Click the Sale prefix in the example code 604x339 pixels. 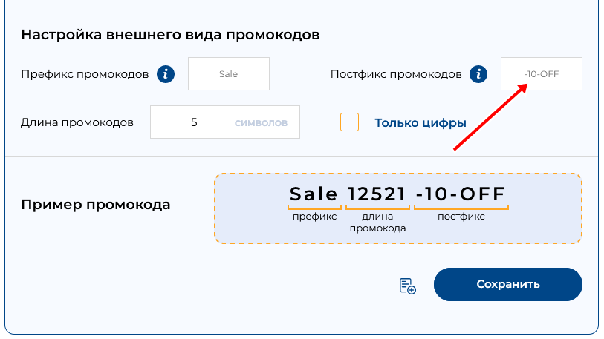(x=314, y=194)
